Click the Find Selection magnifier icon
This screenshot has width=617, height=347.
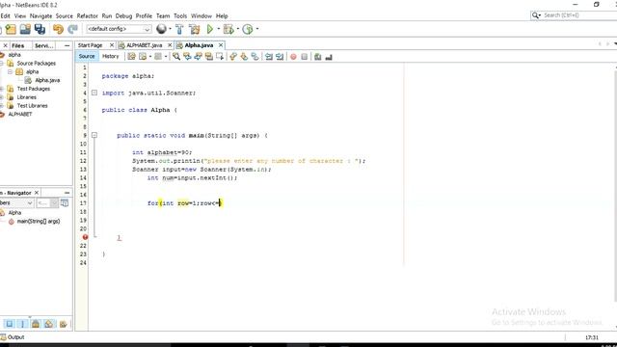tap(176, 57)
